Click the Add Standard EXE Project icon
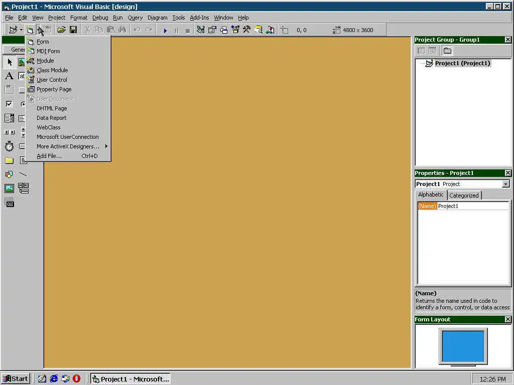The image size is (514, 385). [13, 30]
